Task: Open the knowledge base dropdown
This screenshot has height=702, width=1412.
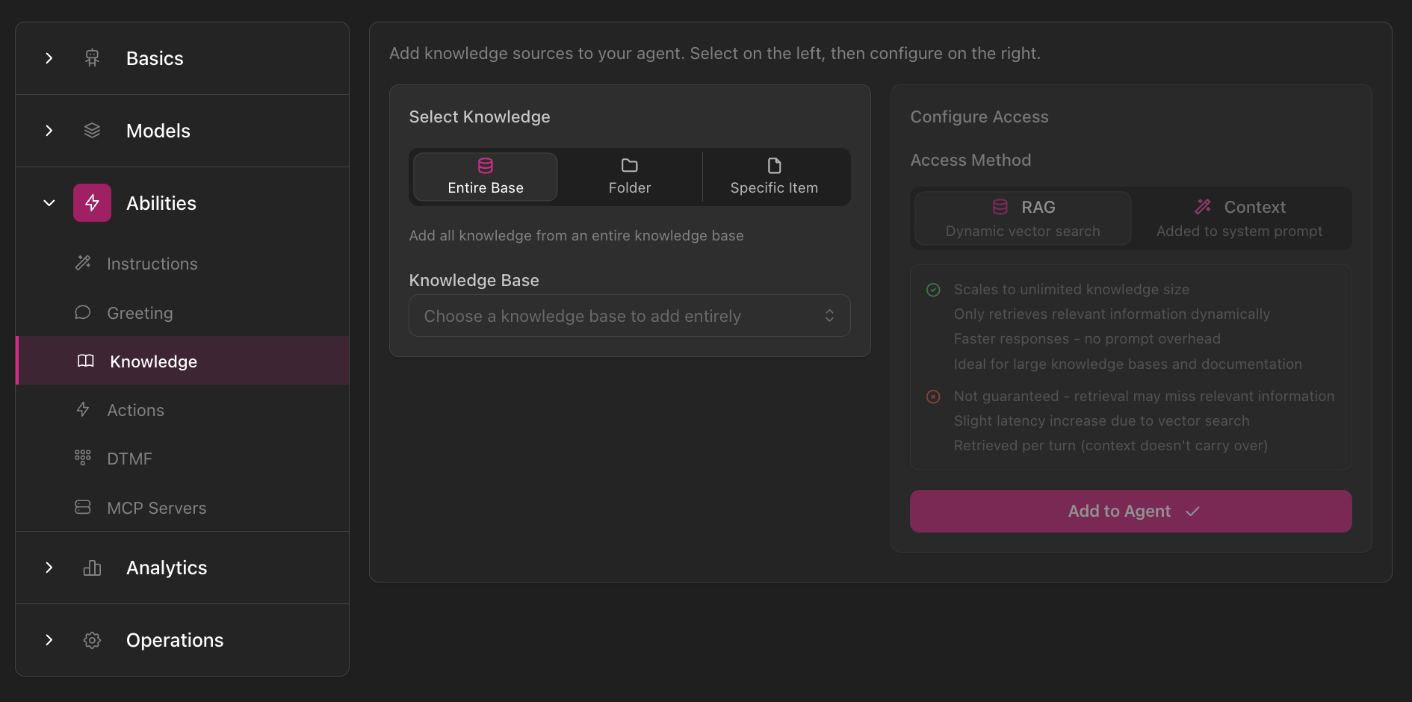Action: (x=629, y=315)
